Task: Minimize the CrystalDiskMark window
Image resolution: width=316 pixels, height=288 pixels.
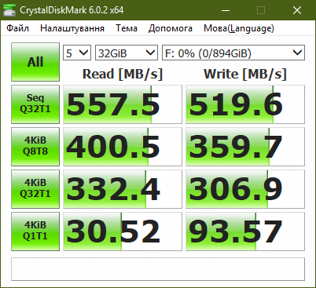Action: pyautogui.click(x=226, y=10)
